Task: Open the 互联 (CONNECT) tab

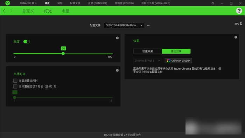Action: pos(98,3)
